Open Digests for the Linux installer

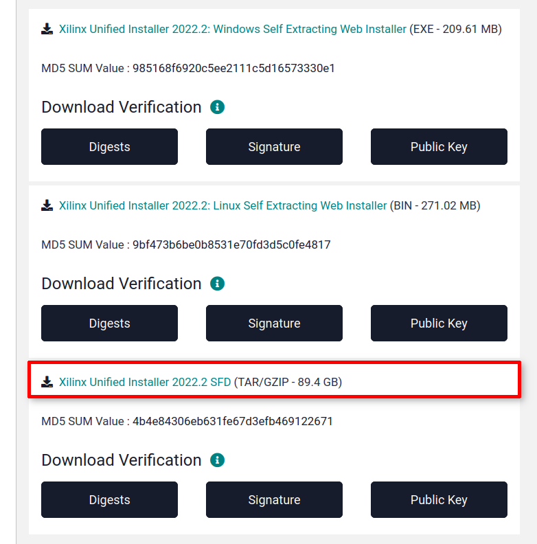tap(109, 324)
